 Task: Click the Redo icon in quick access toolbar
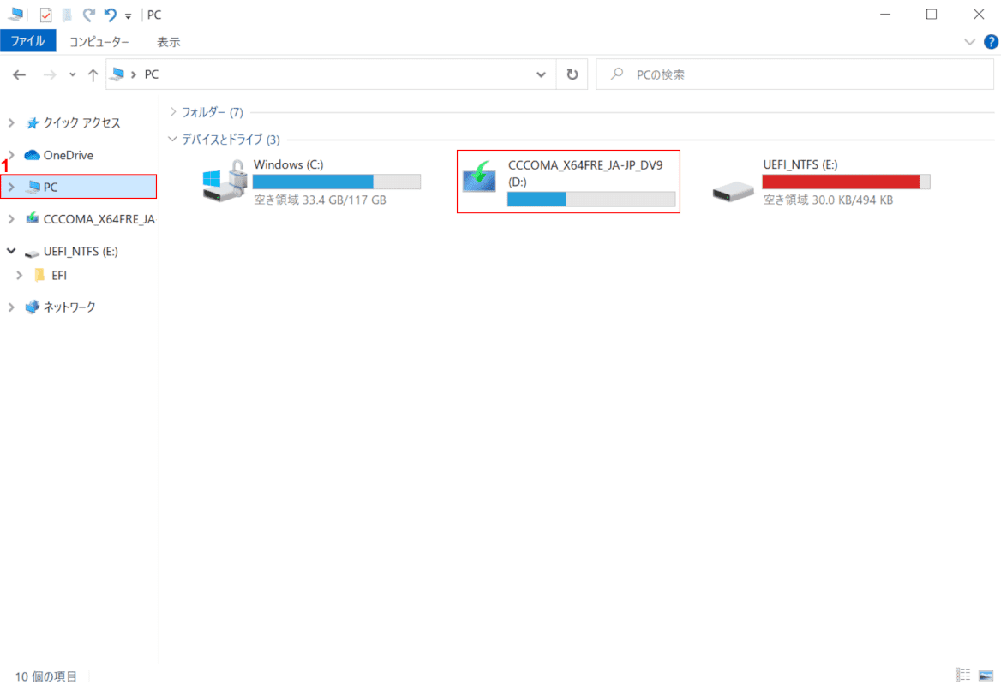pos(89,14)
